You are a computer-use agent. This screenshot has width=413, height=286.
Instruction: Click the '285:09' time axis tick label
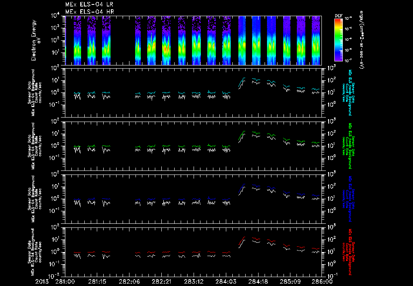click(x=290, y=282)
